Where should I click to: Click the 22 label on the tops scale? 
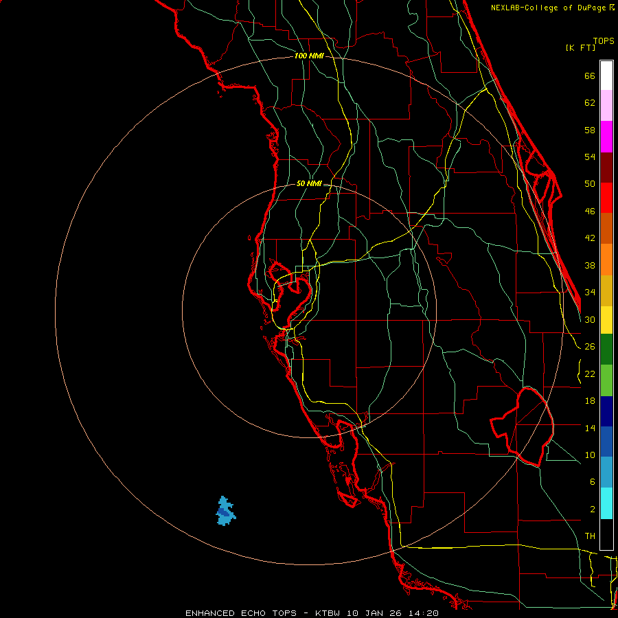(590, 374)
